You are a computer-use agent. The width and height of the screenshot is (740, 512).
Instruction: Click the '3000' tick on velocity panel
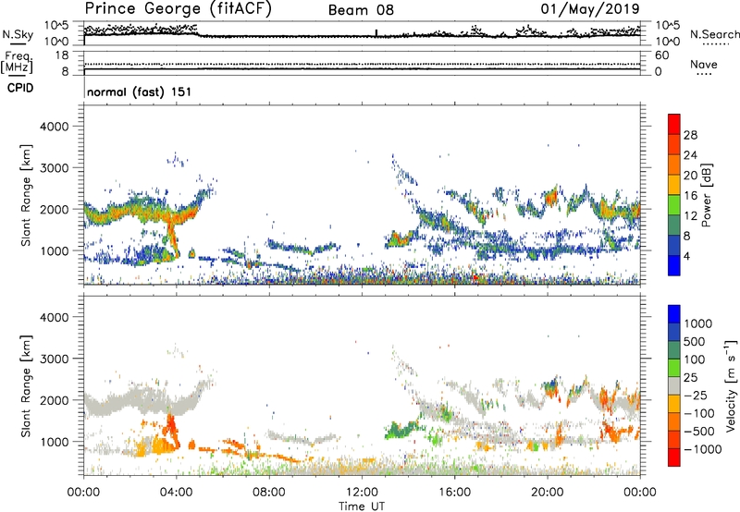point(54,359)
